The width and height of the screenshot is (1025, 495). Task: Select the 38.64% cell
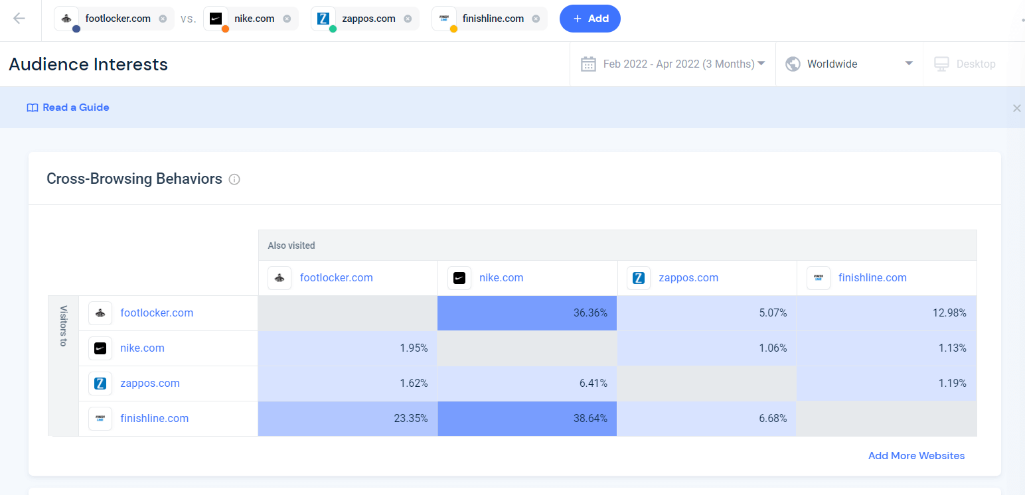(527, 419)
